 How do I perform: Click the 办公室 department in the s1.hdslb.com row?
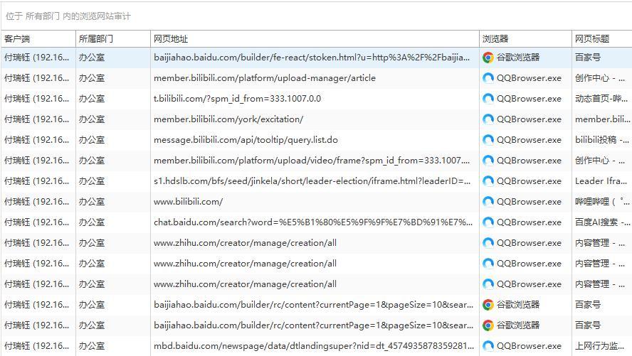tap(92, 181)
